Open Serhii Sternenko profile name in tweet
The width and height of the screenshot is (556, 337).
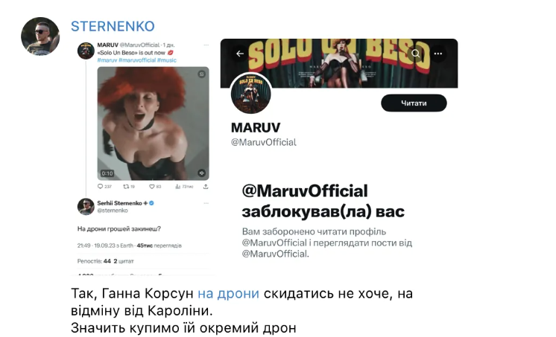pos(119,203)
